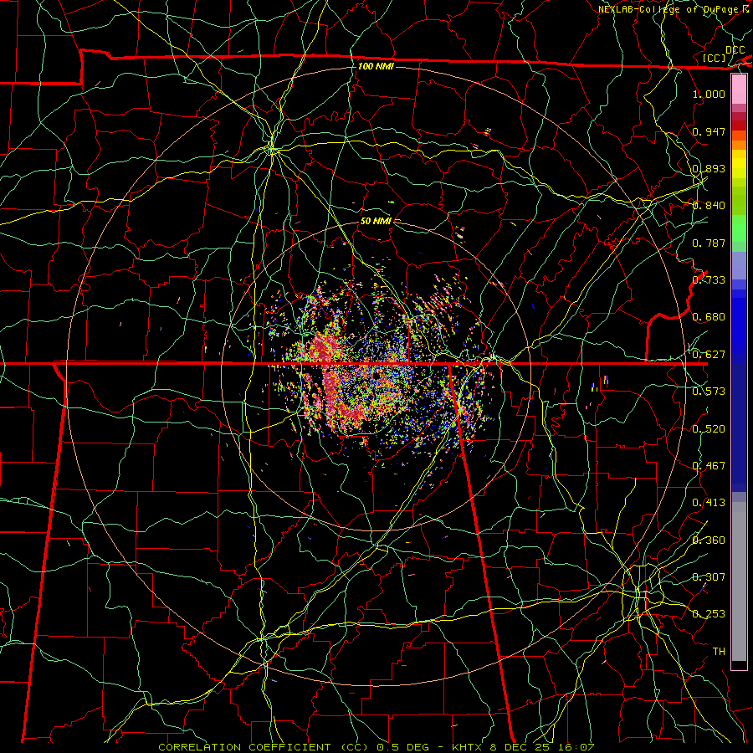Viewport: 753px width, 753px height.
Task: Select the 0.520 scale value
Action: 709,429
